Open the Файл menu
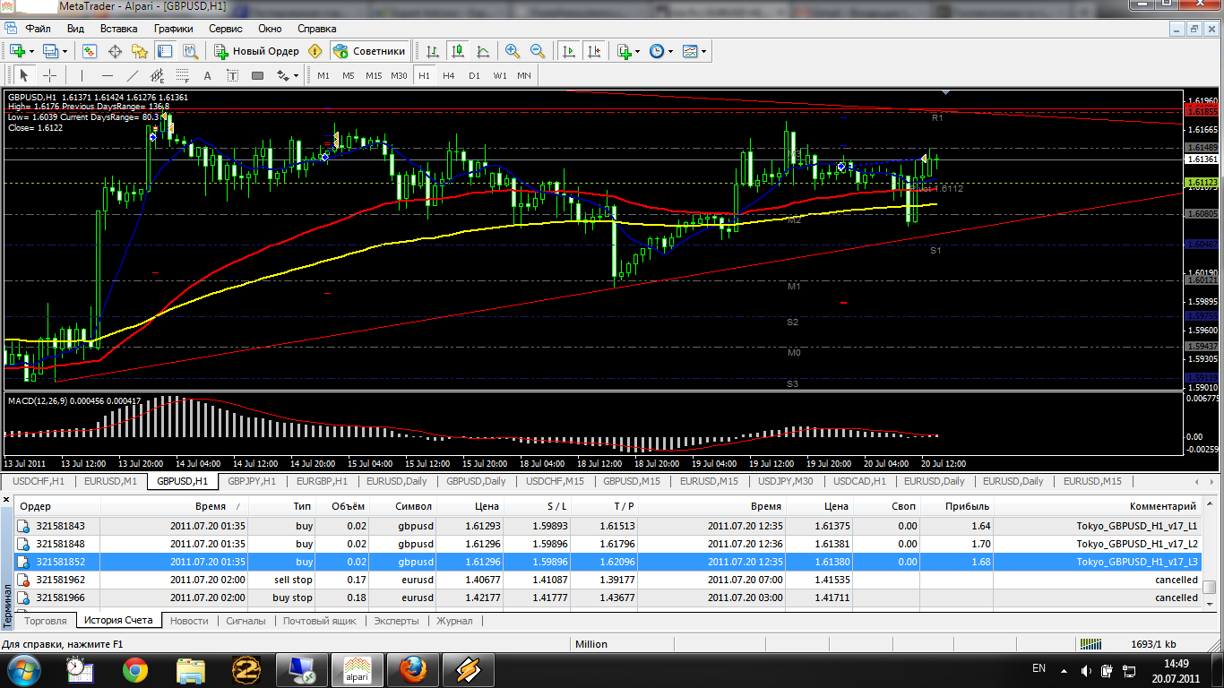The width and height of the screenshot is (1224, 688). (x=38, y=29)
